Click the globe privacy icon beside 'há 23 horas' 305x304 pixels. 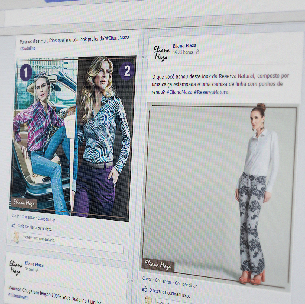pos(197,52)
